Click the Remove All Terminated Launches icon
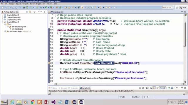Image resolution: width=188 pixels, height=105 pixels. pos(147,88)
